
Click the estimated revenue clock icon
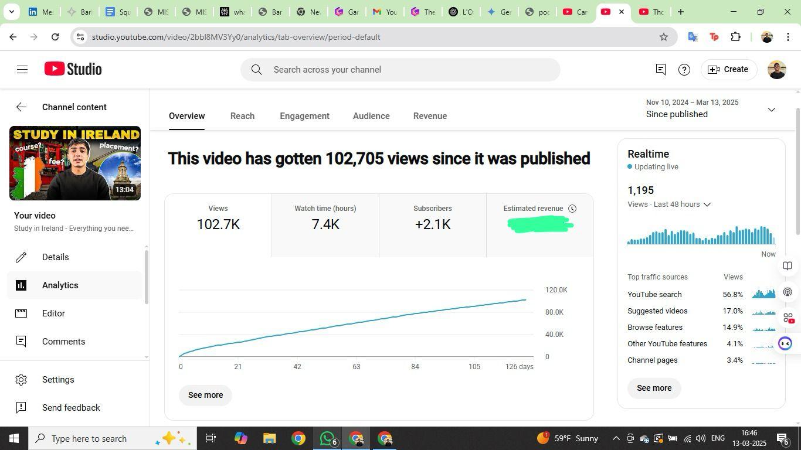pos(572,209)
